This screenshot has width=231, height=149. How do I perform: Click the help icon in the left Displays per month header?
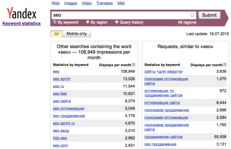[133, 65]
